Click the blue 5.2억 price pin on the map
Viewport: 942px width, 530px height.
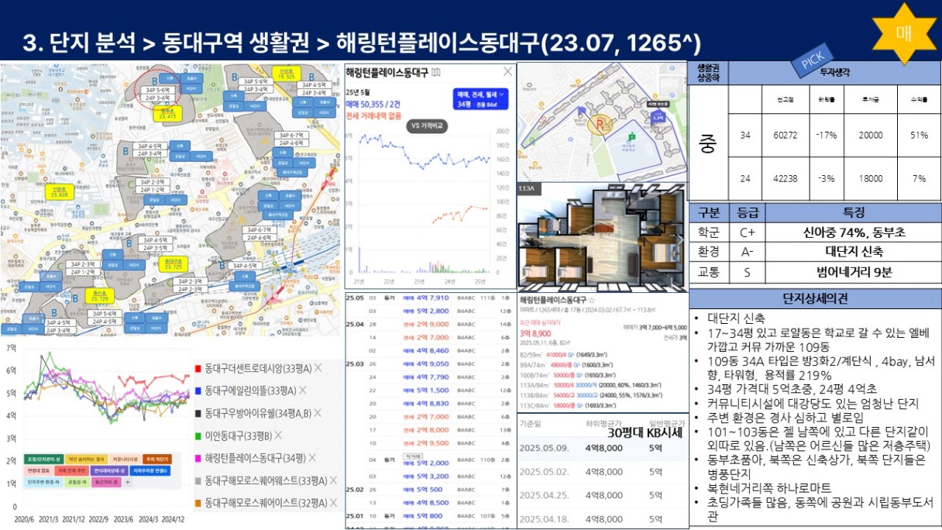(x=658, y=119)
